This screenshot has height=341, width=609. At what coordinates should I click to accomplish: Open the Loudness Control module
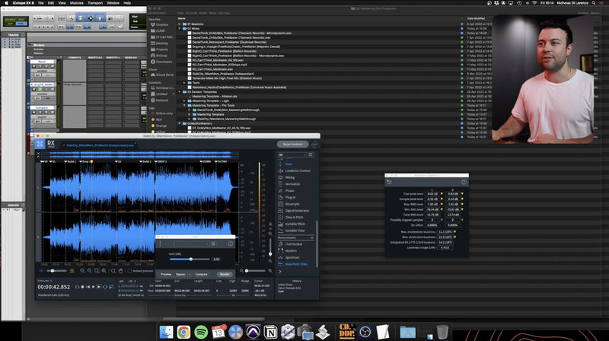point(298,170)
